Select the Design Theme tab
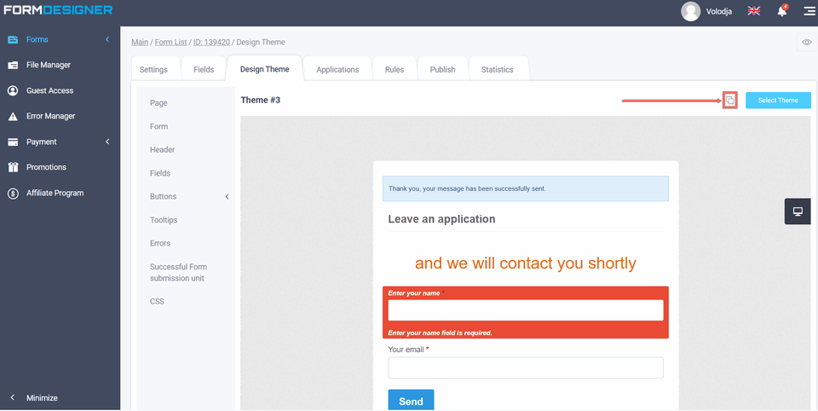The height and width of the screenshot is (411, 818). [x=264, y=69]
